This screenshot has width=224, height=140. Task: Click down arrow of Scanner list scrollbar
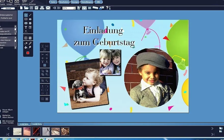click(16, 48)
